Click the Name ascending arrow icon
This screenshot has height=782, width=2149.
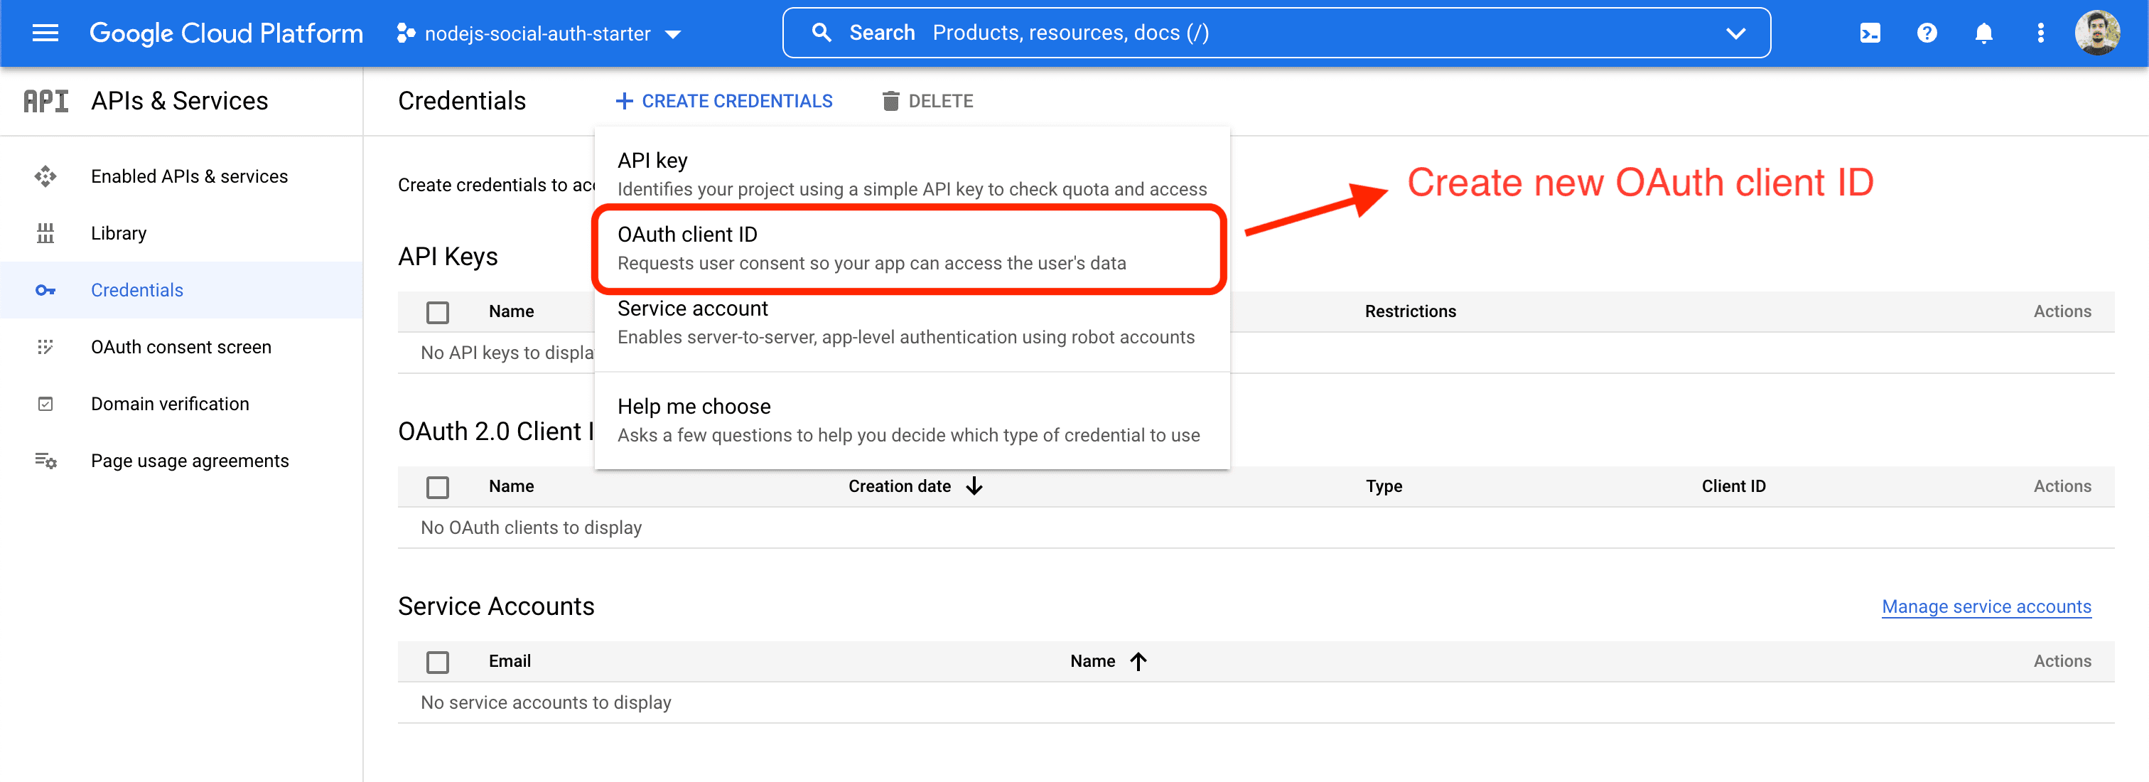1138,661
